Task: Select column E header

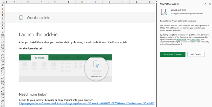Action: point(55,2)
